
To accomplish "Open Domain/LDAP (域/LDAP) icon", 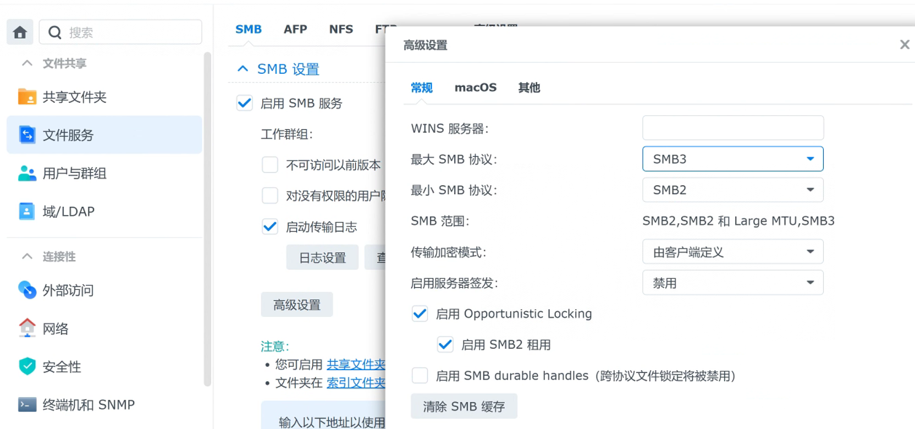I will [x=26, y=211].
